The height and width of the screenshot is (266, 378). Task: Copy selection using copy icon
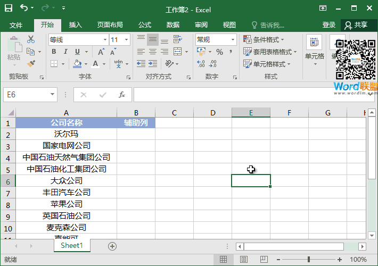(x=31, y=52)
